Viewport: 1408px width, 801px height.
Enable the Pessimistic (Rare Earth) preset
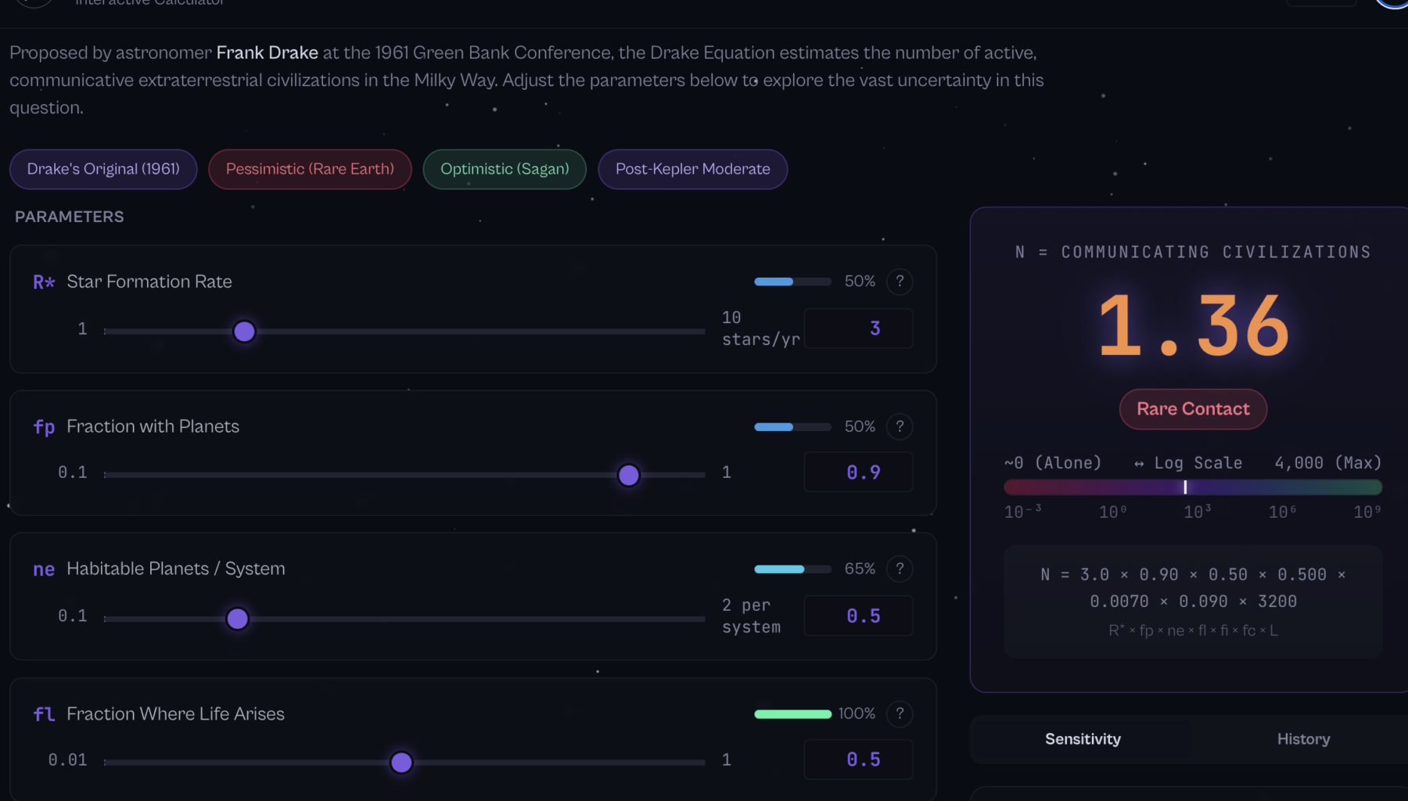coord(310,168)
